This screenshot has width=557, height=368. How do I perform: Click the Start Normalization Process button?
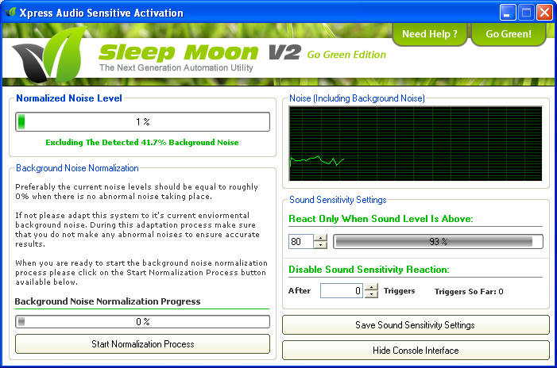coord(142,344)
